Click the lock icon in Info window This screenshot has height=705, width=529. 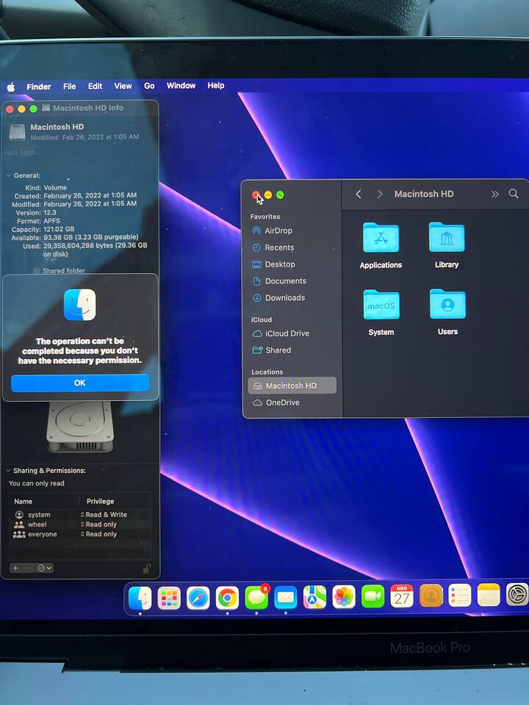click(x=146, y=568)
